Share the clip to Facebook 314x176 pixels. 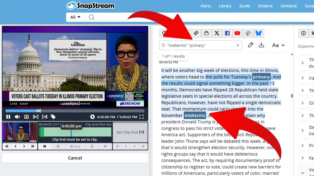click(227, 33)
